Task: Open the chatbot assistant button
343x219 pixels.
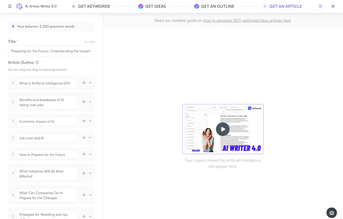Action: point(331,213)
